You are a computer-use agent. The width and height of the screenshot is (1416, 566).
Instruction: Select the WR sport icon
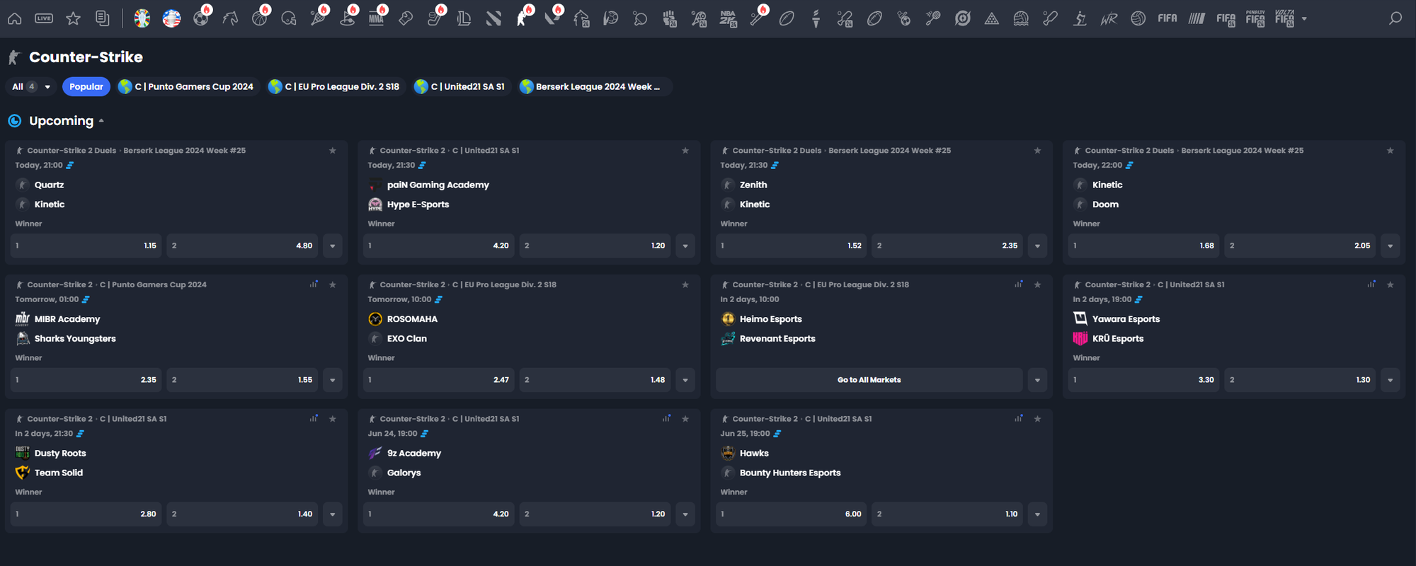point(1109,18)
